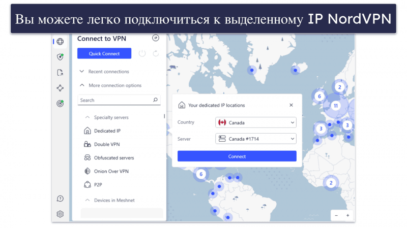
Task: Collapse More connection options section
Action: [x=110, y=85]
